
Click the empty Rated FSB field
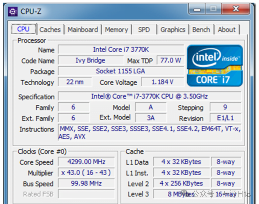[86, 194]
